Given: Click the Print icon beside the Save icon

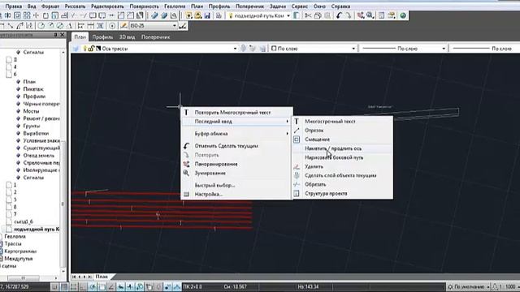Looking at the screenshot, I should point(219,15).
